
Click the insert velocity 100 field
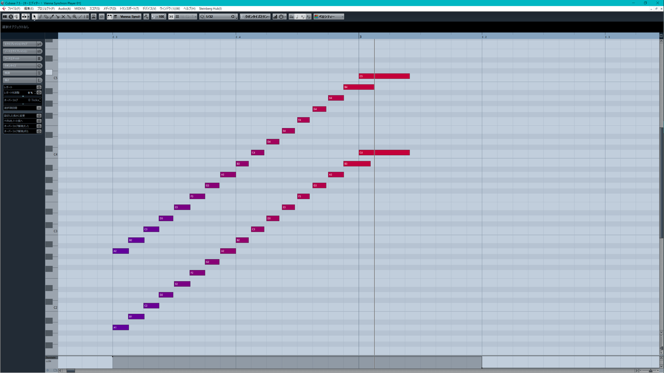(159, 17)
